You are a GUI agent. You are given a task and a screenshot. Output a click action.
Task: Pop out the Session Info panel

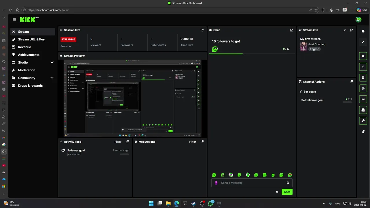point(202,30)
